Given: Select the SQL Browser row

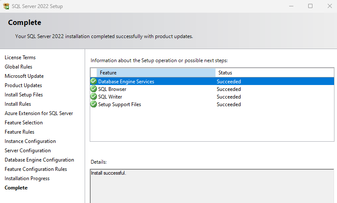Looking at the screenshot, I should point(212,89).
